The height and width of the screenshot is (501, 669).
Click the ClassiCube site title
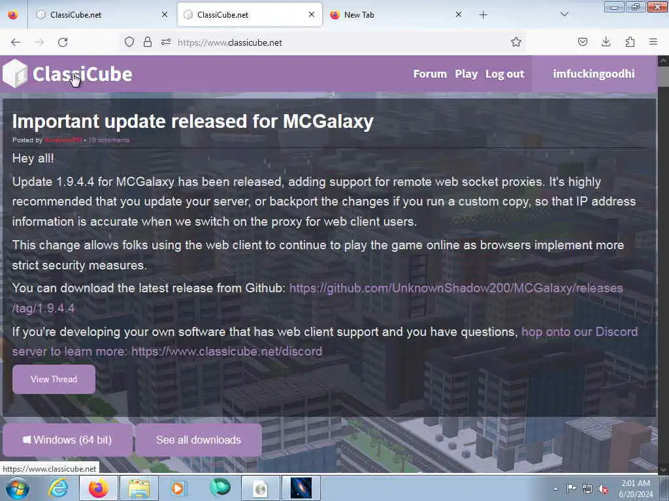[82, 74]
